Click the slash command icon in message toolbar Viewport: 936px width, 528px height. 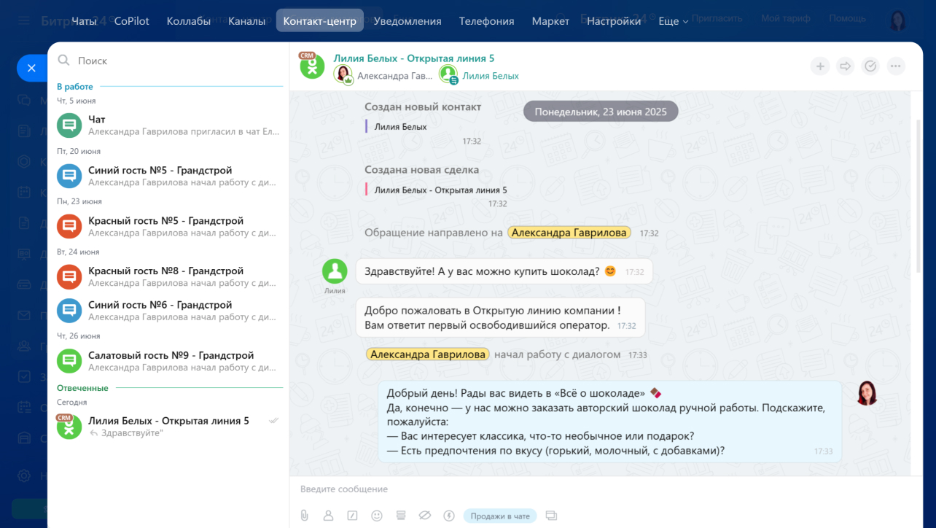click(353, 516)
